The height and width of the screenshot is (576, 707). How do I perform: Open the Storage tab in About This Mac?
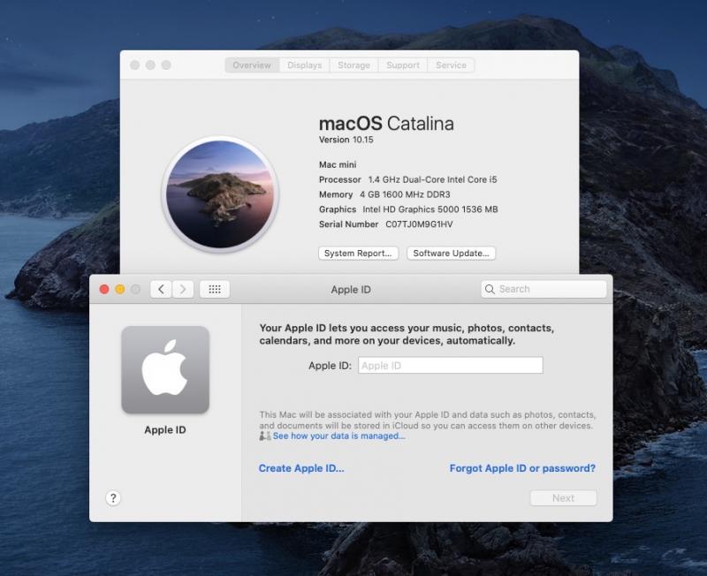pos(354,65)
